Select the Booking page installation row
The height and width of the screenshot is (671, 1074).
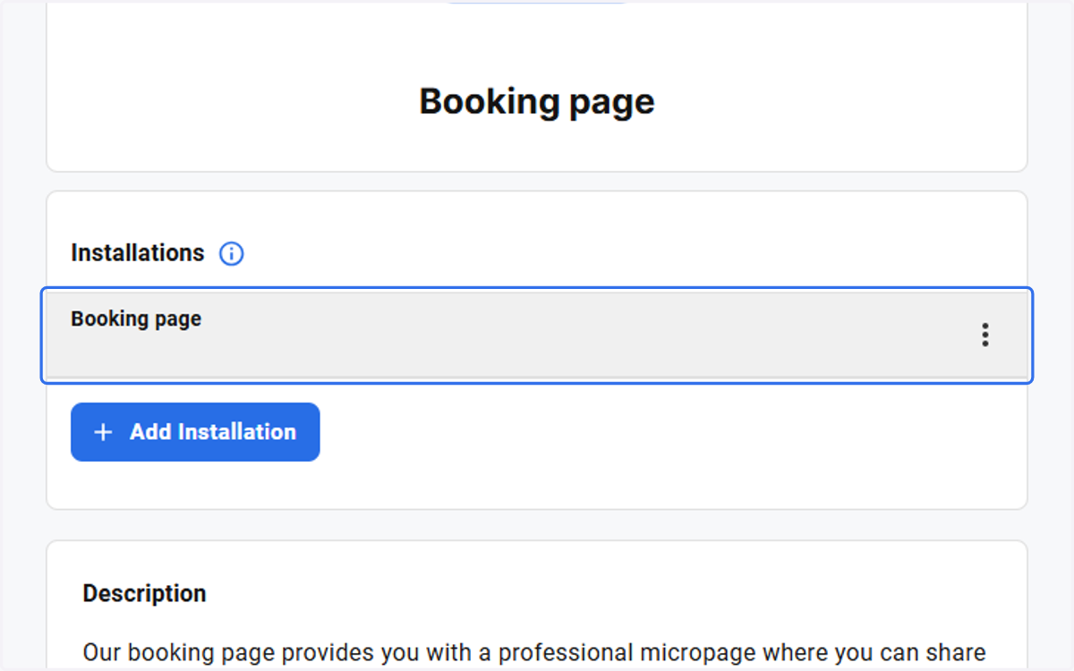click(537, 335)
